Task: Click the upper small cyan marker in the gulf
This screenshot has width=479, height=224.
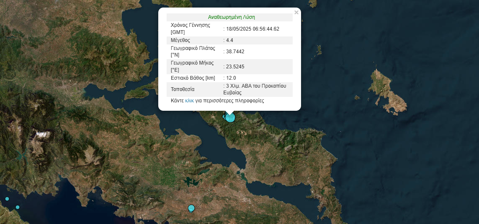Action: pos(7,199)
